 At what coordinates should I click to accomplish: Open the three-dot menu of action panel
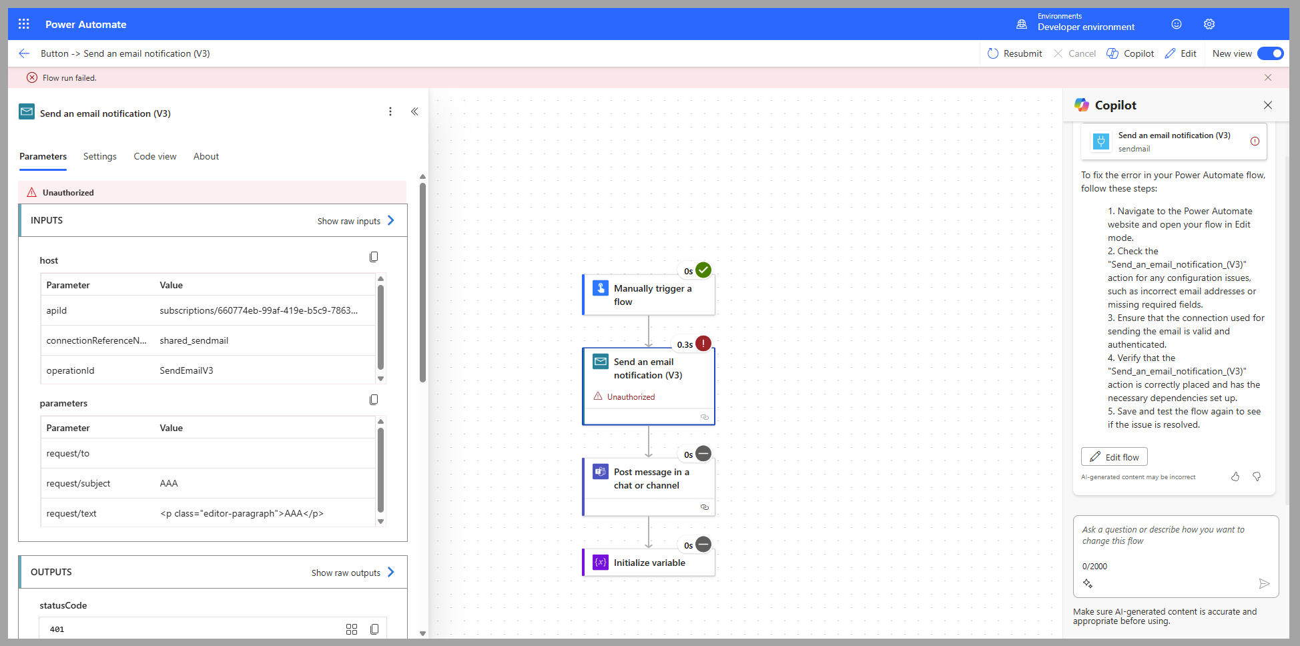[390, 111]
